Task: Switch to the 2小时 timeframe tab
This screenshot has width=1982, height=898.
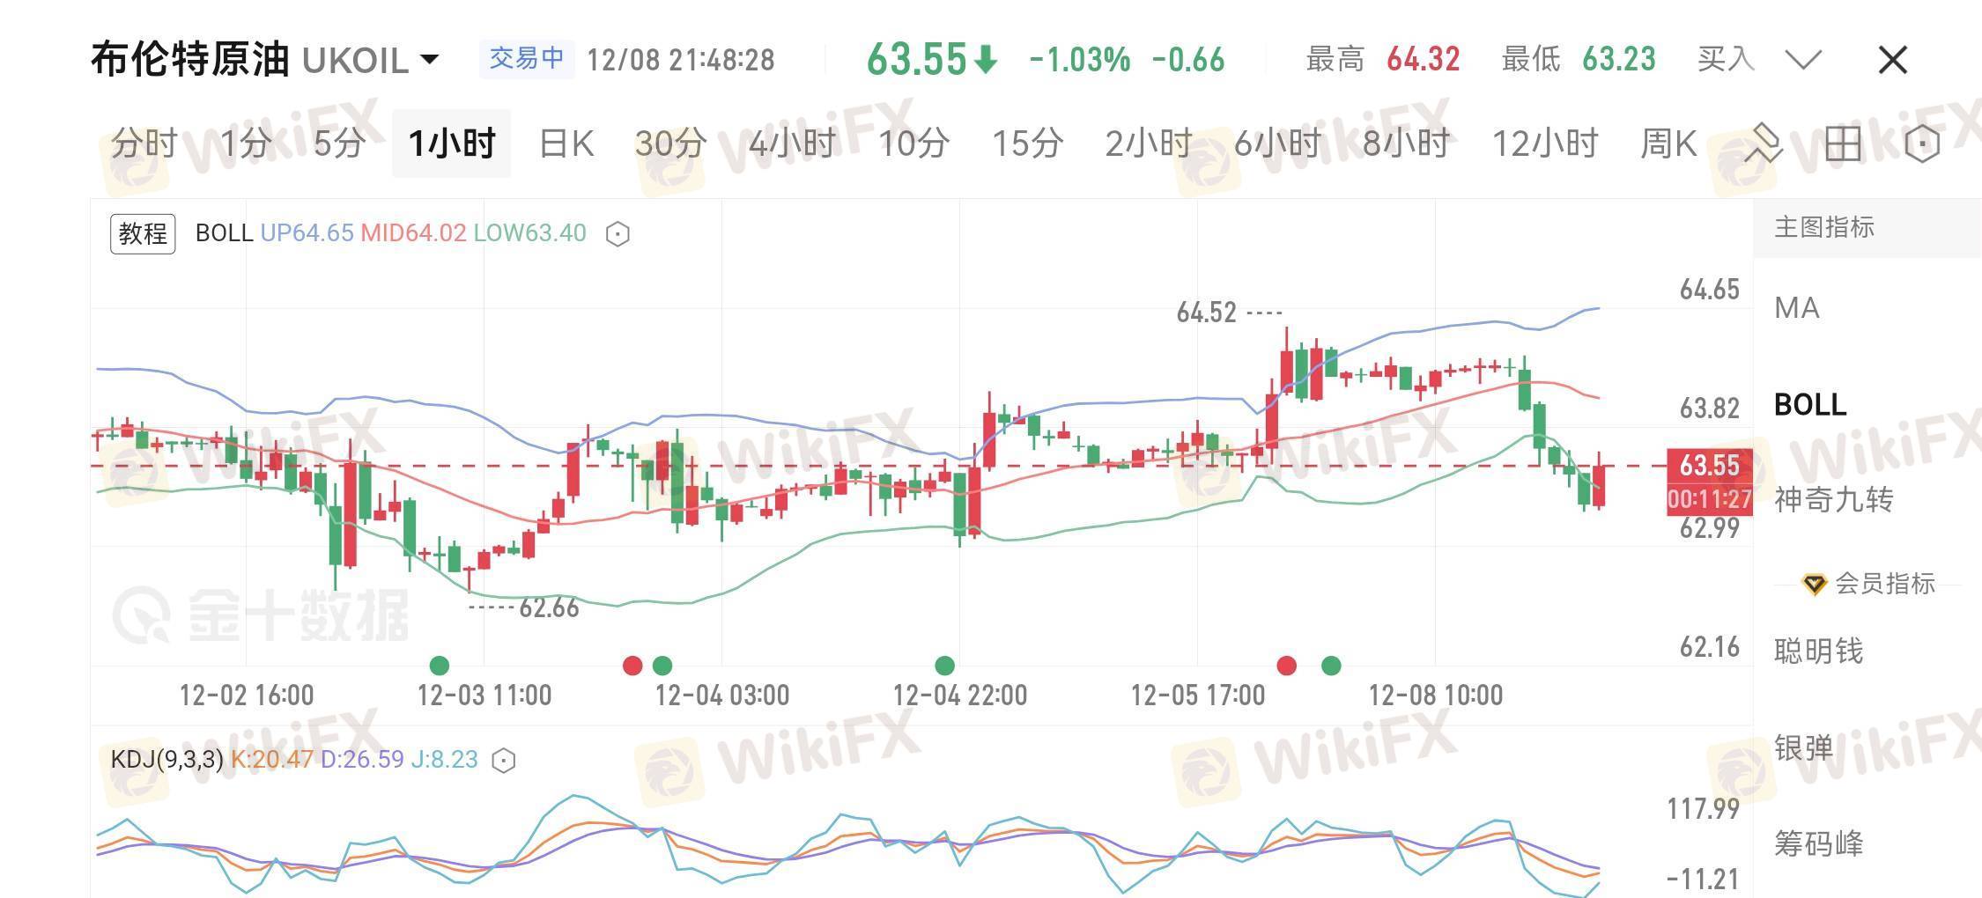Action: click(1149, 143)
